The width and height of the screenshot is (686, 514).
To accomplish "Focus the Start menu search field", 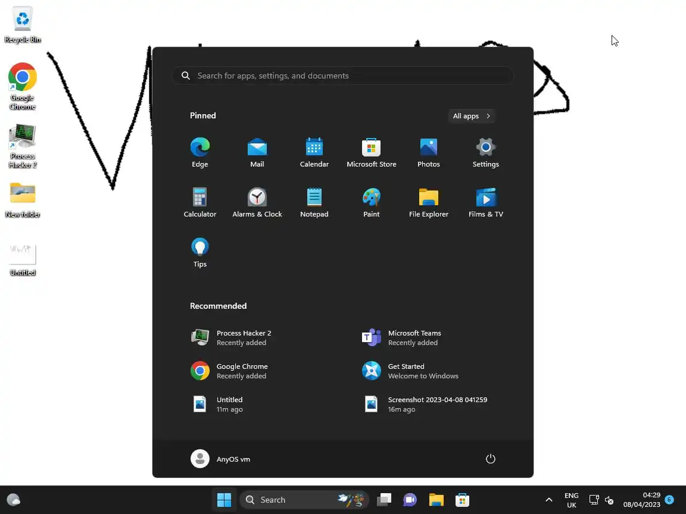I will point(342,76).
